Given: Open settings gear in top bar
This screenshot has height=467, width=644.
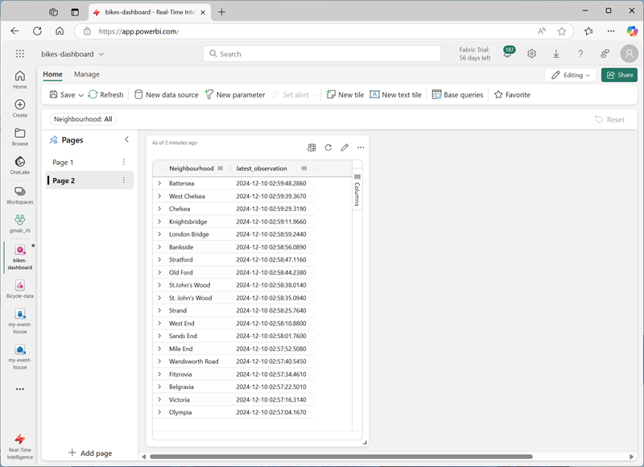Looking at the screenshot, I should [x=531, y=54].
